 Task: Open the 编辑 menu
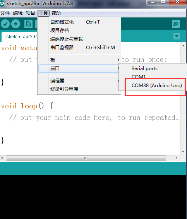click(x=18, y=13)
